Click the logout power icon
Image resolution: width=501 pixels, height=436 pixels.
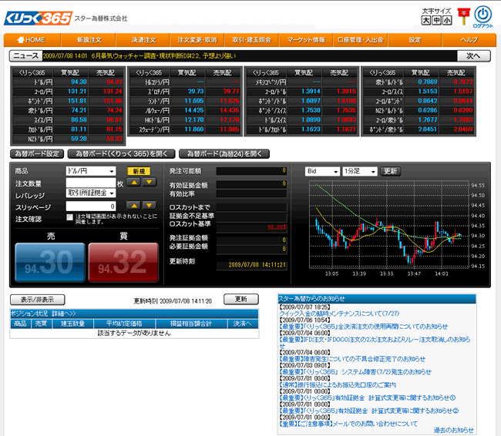coord(483,15)
